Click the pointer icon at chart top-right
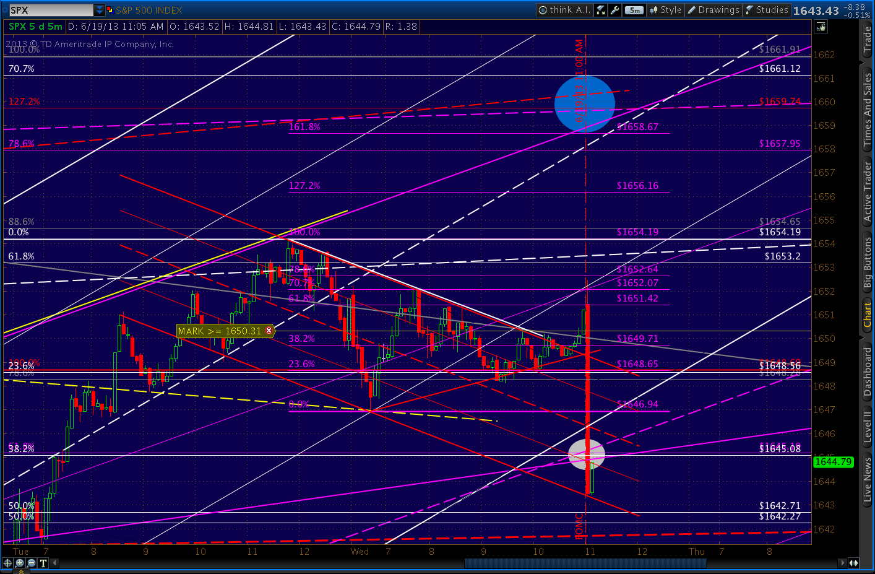This screenshot has height=574, width=875. click(821, 27)
